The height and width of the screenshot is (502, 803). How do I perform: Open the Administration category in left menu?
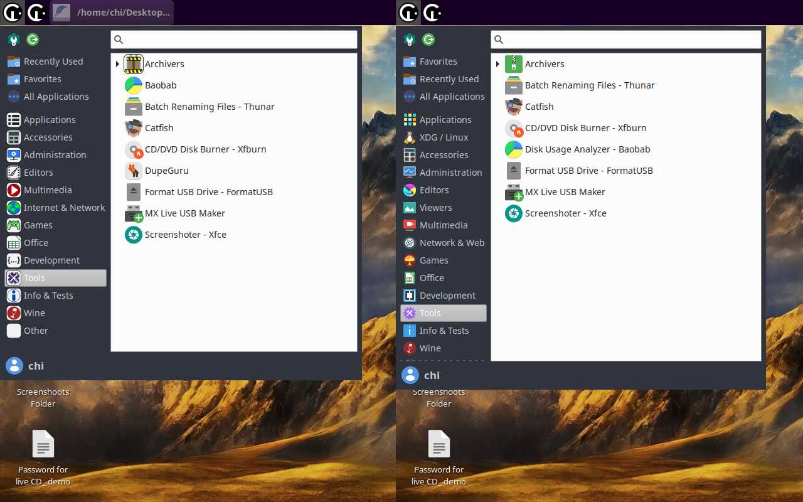coord(55,155)
